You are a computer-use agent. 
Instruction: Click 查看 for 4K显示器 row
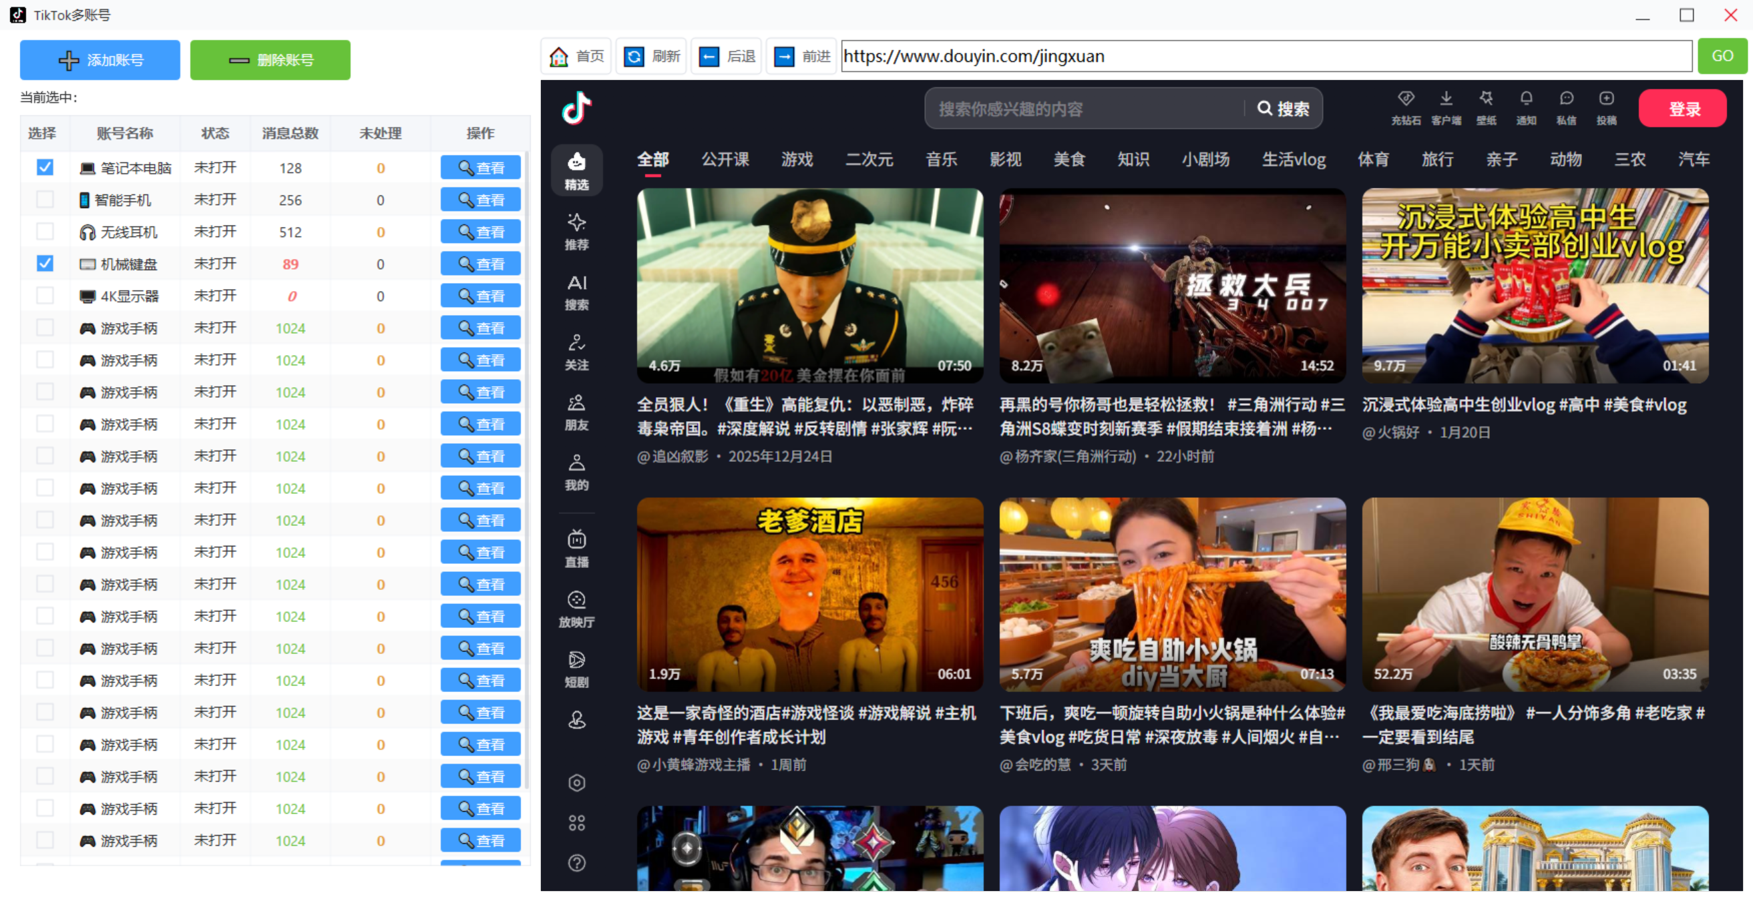pos(480,295)
